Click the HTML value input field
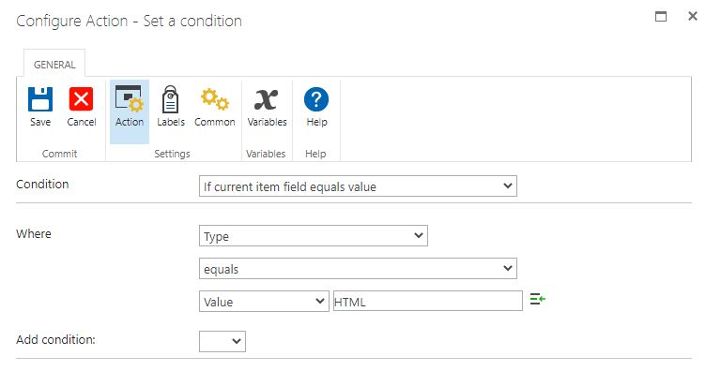The image size is (706, 371). (428, 301)
